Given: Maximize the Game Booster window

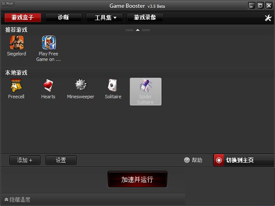Looking at the screenshot, I should (x=260, y=6).
